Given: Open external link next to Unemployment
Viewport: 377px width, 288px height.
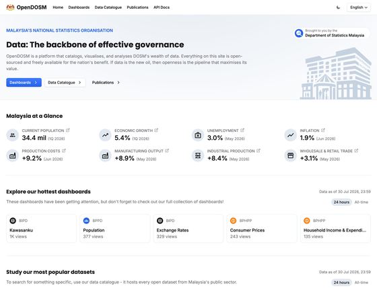Looking at the screenshot, I should [x=242, y=131].
